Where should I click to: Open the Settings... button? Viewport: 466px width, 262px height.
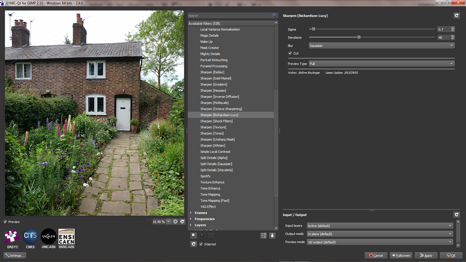tap(15, 256)
